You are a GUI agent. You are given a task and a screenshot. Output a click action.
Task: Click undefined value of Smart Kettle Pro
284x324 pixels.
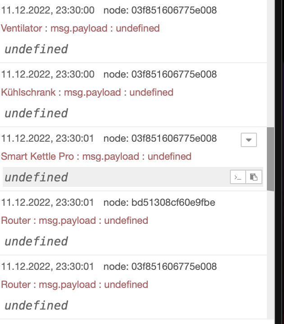pos(36,177)
